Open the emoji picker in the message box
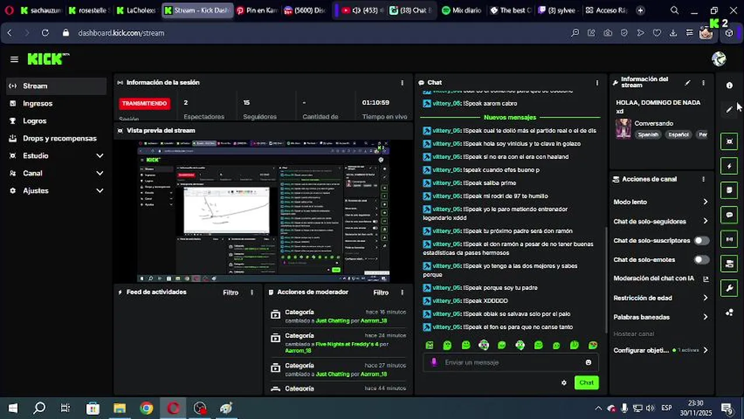Viewport: 744px width, 419px height. pyautogui.click(x=588, y=363)
